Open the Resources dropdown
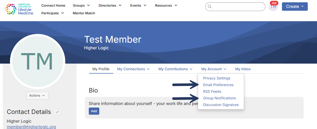The height and width of the screenshot is (129, 317). pos(166,5)
